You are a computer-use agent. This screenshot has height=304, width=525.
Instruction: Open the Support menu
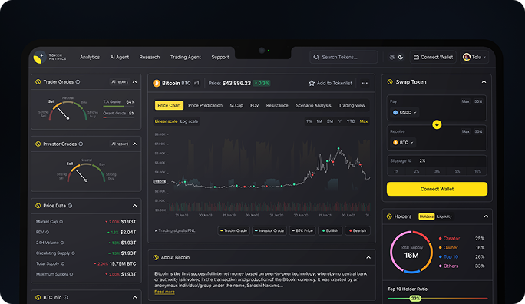(220, 58)
